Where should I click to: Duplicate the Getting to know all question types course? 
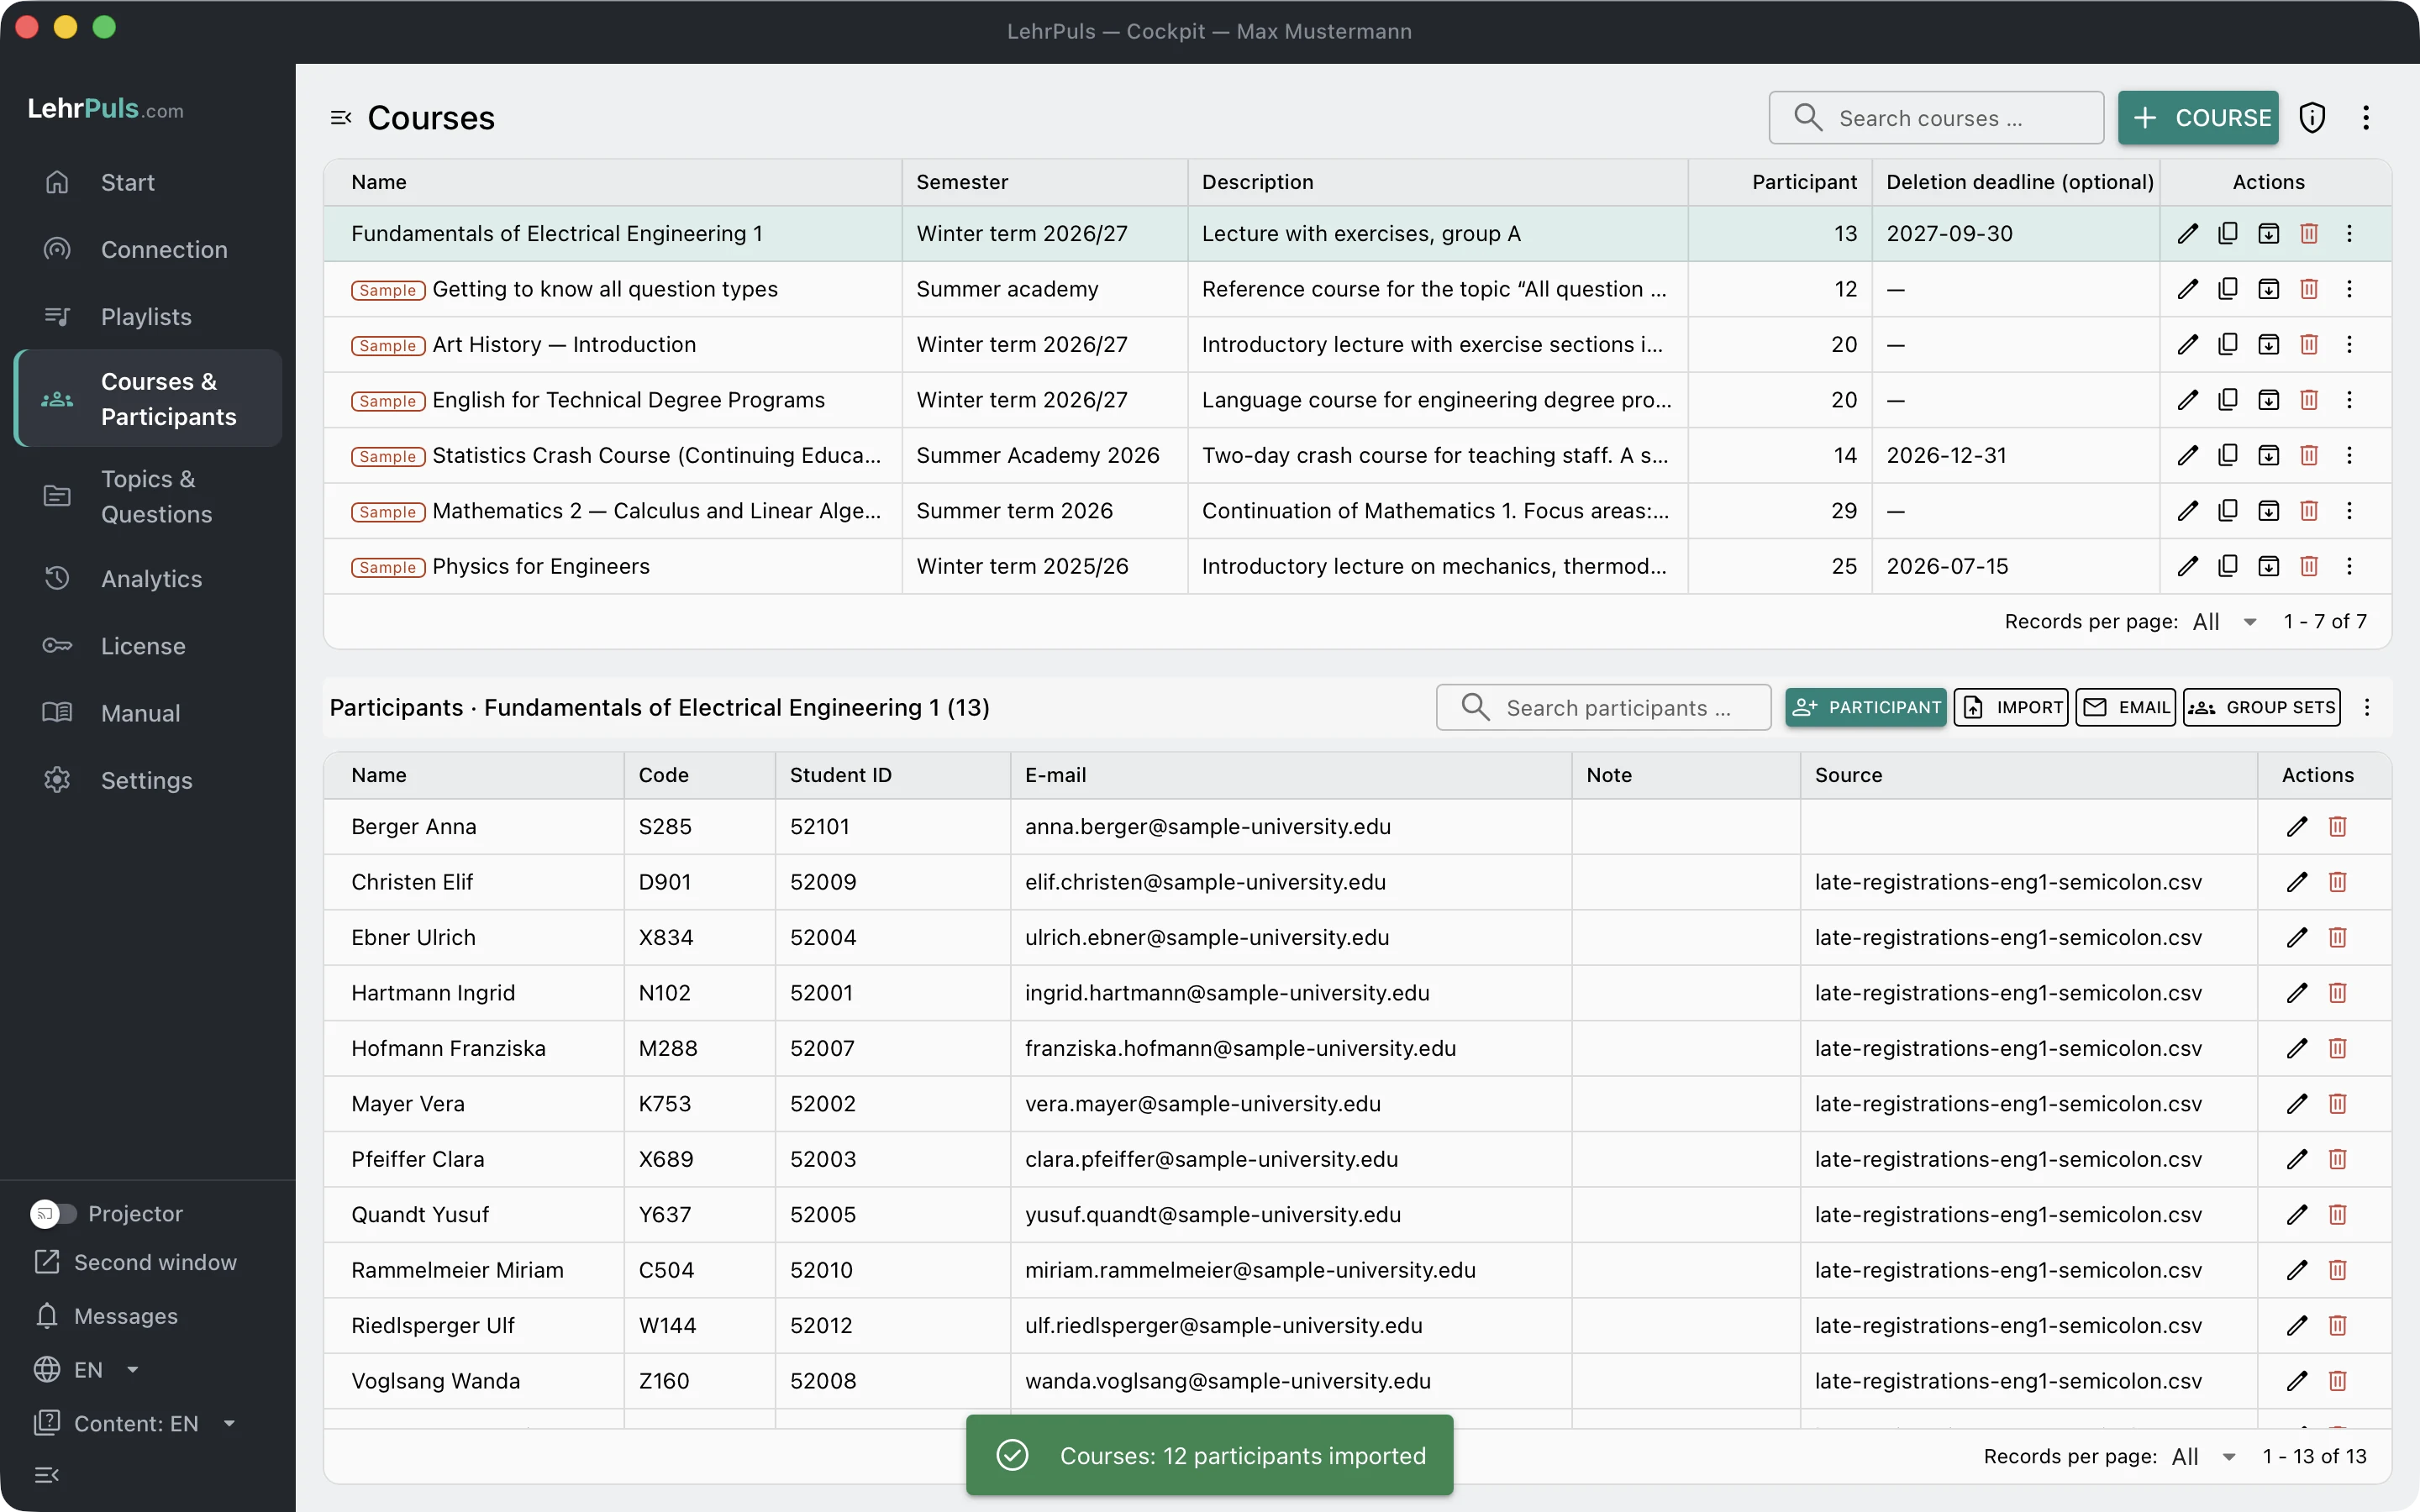tap(2227, 289)
